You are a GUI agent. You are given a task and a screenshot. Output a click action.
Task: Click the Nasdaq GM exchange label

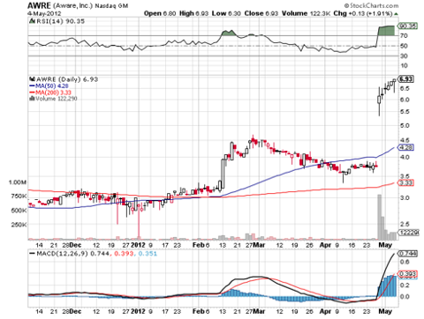111,6
